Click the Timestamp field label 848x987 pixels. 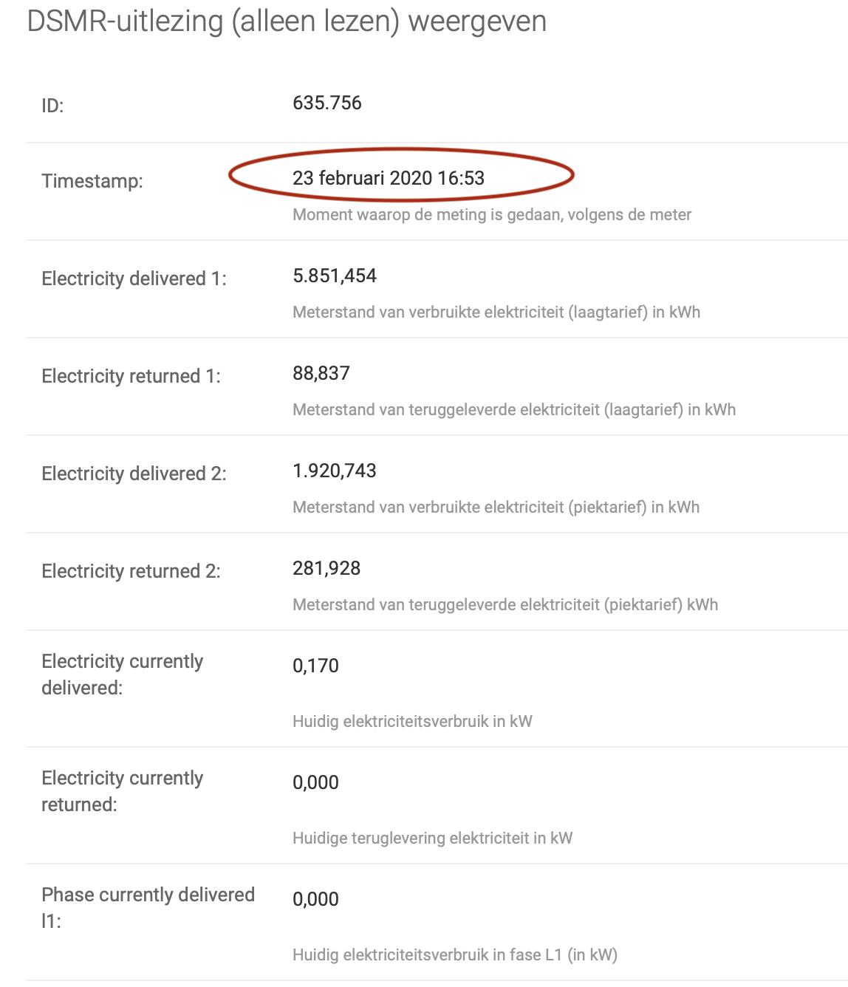coord(92,181)
